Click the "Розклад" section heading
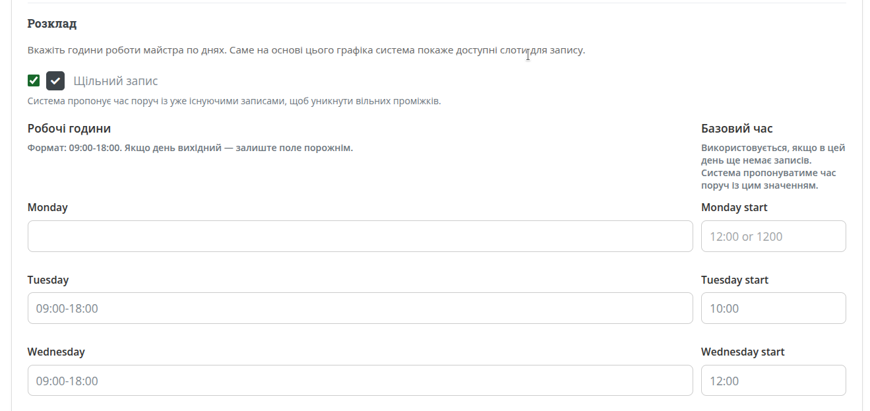The height and width of the screenshot is (411, 870). [x=52, y=24]
